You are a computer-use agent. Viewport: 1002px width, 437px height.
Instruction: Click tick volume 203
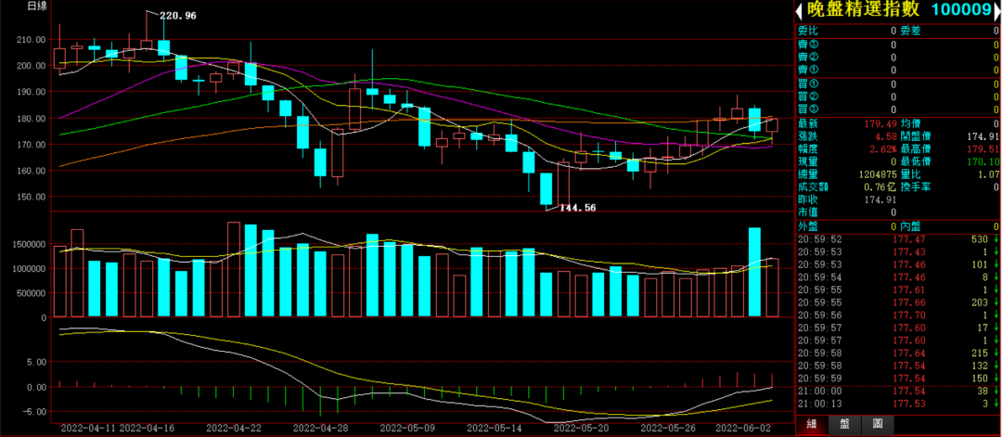(x=980, y=302)
